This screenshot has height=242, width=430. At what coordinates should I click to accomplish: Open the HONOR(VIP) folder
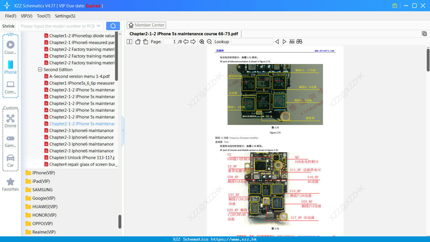coord(41,215)
